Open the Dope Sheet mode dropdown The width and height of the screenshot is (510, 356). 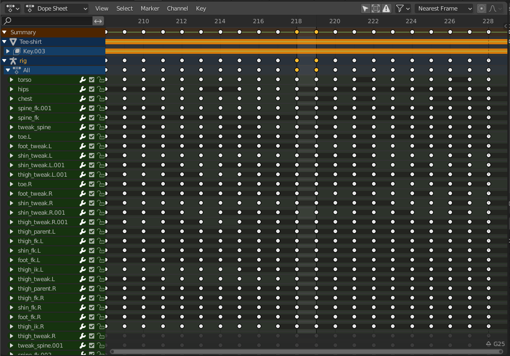(57, 8)
